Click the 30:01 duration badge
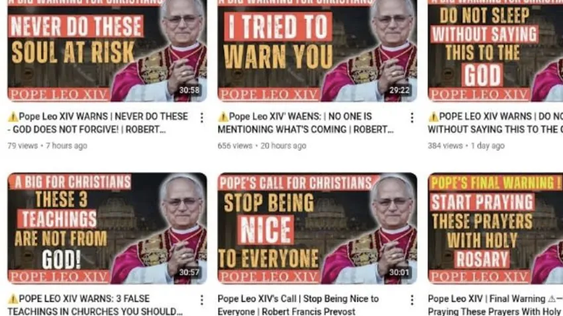 pos(399,272)
